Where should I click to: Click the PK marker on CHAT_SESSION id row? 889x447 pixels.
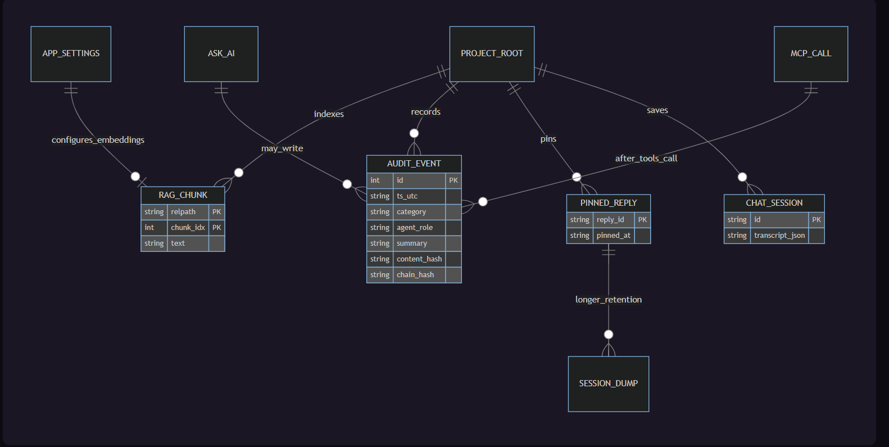(x=817, y=220)
